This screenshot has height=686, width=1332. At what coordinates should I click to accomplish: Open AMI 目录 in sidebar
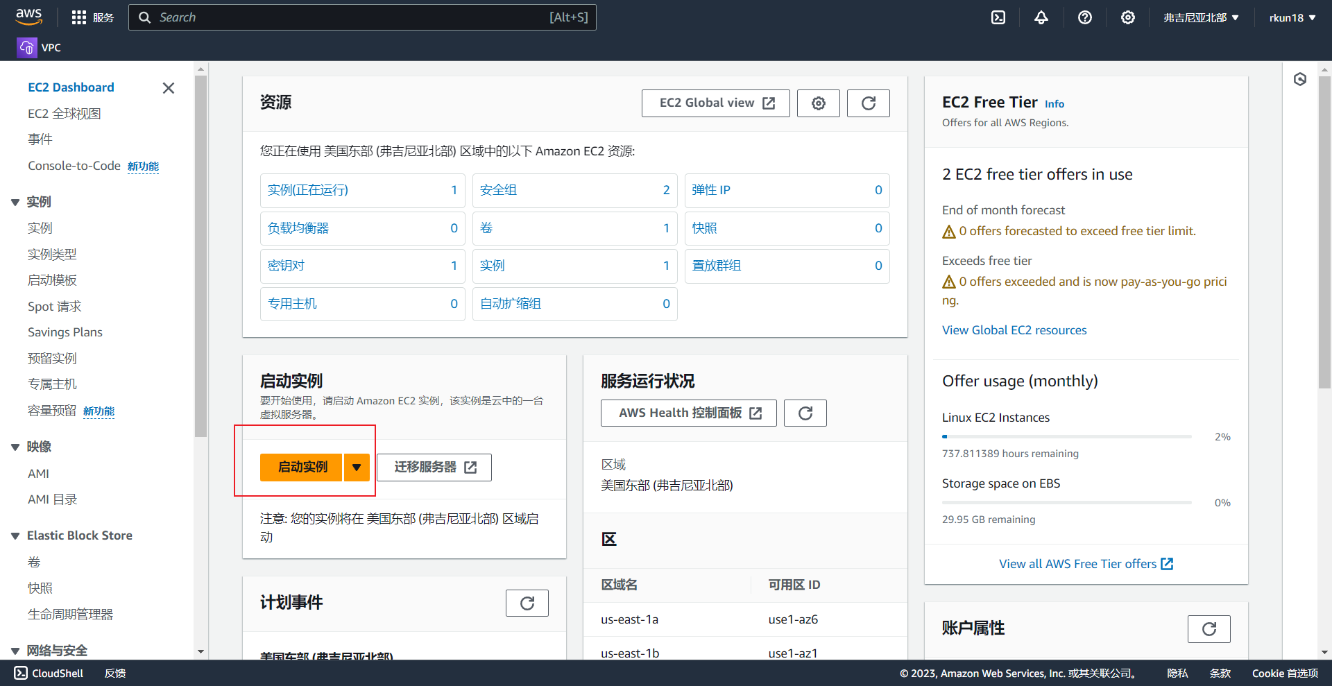click(x=53, y=499)
